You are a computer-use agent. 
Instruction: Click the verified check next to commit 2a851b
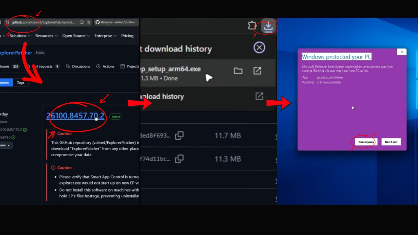click(13, 137)
